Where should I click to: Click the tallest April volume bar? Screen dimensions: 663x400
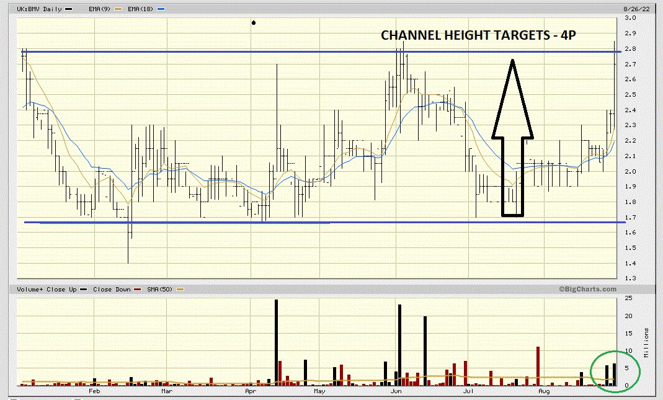[x=276, y=342]
